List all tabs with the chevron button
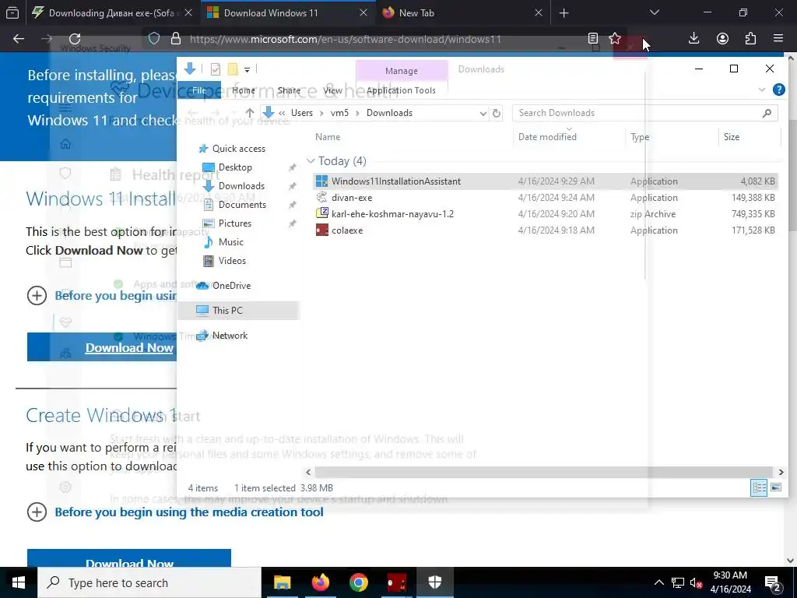 654,12
